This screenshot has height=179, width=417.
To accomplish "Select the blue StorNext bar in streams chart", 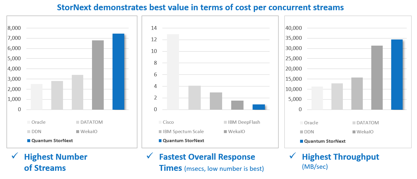I will (x=118, y=72).
